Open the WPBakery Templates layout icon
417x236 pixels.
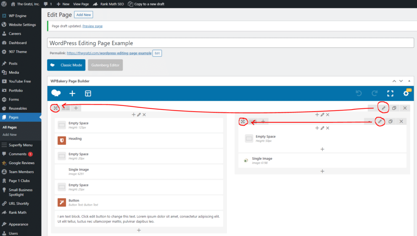(x=88, y=93)
